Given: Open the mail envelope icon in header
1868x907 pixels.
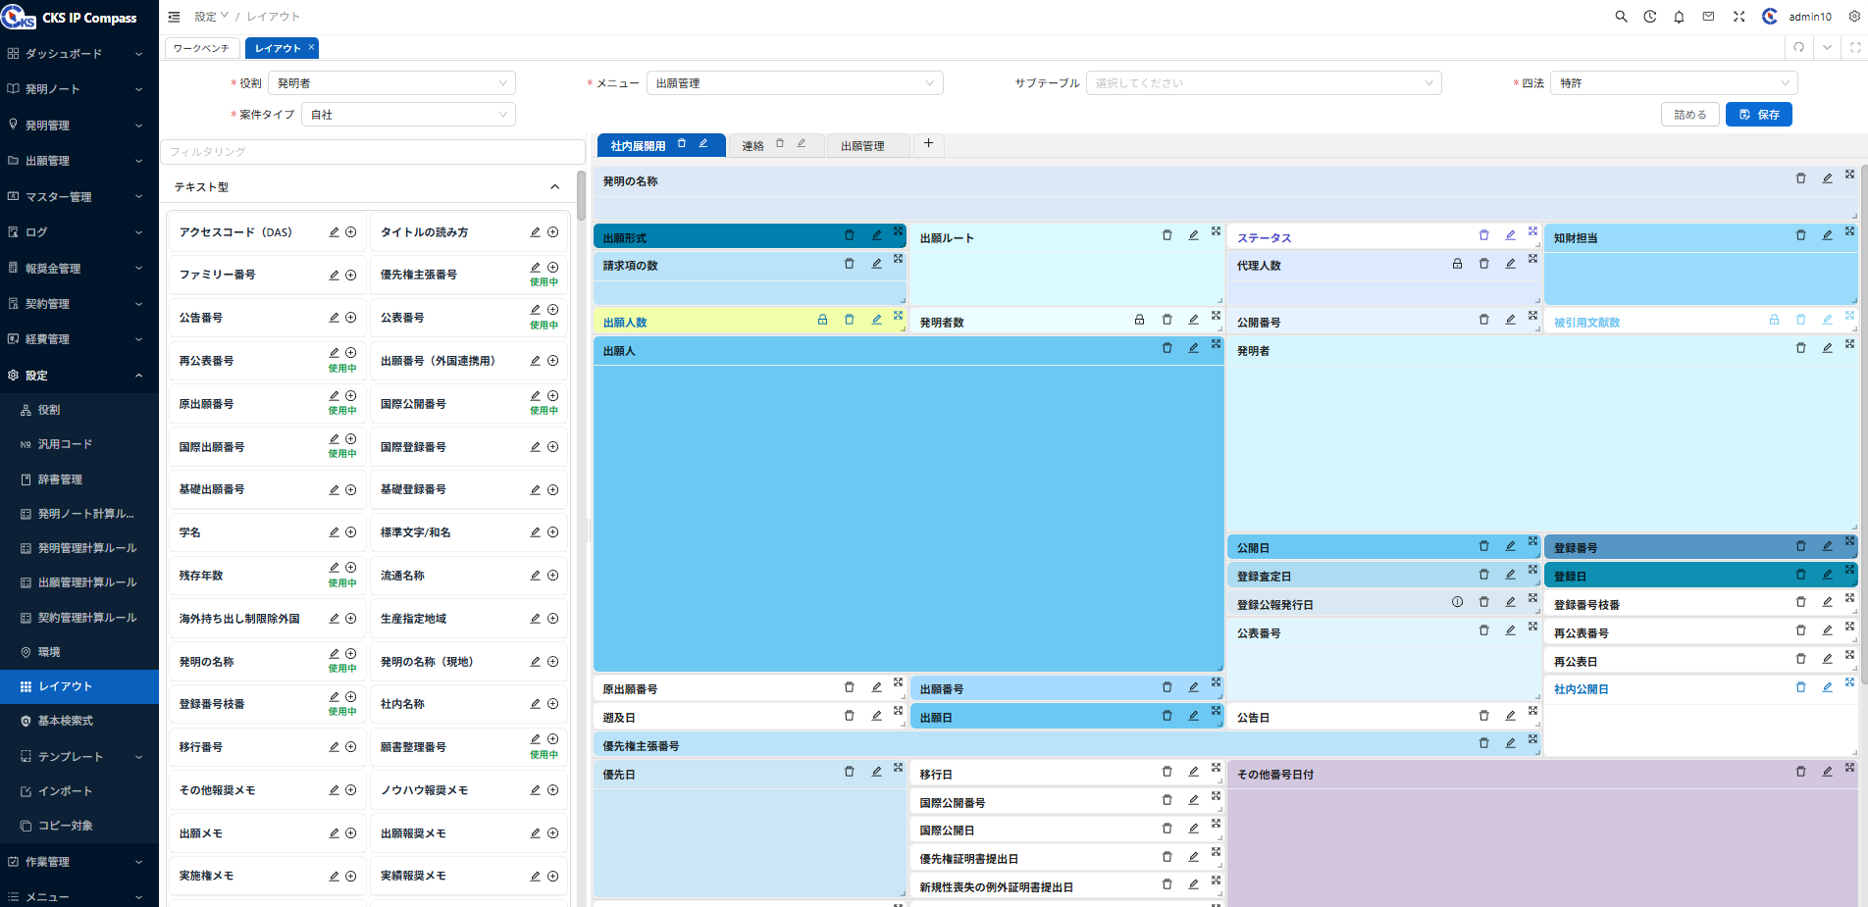Looking at the screenshot, I should [1708, 17].
